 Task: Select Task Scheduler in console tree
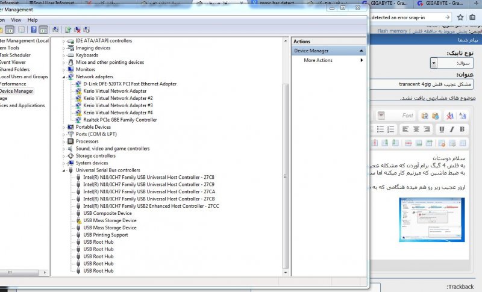point(15,55)
